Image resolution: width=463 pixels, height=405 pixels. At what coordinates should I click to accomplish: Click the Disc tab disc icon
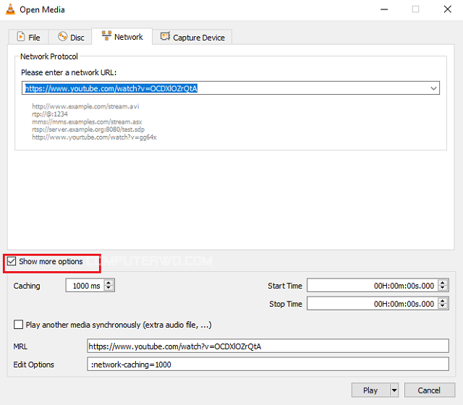coord(63,37)
